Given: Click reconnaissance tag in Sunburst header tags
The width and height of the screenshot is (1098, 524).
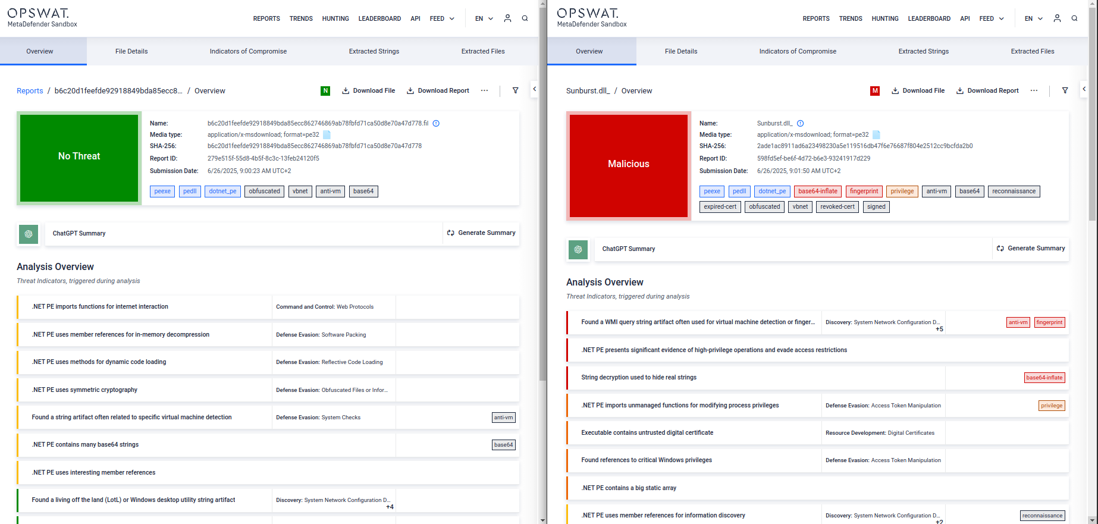Looking at the screenshot, I should (x=1014, y=192).
